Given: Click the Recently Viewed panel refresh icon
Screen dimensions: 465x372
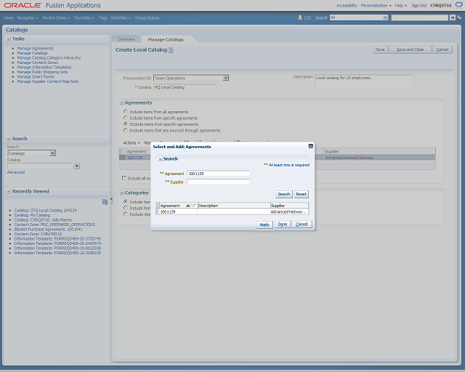Looking at the screenshot, I should [x=105, y=202].
